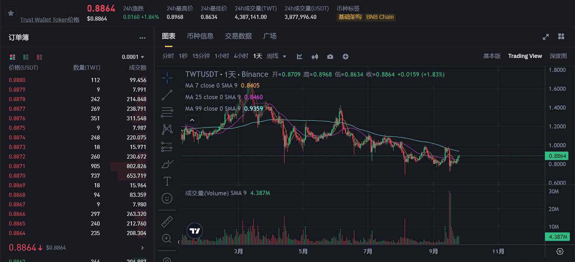Open the more intervals dropdown arrow

285,57
